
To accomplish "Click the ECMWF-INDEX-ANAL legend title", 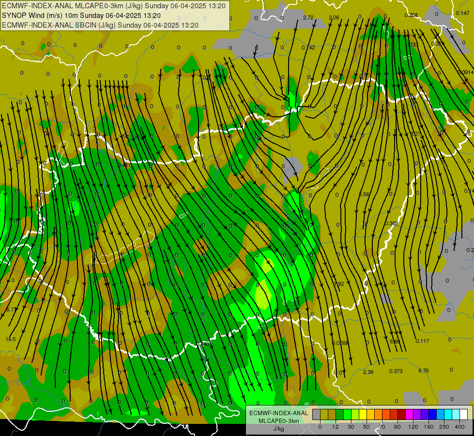I will click(278, 413).
